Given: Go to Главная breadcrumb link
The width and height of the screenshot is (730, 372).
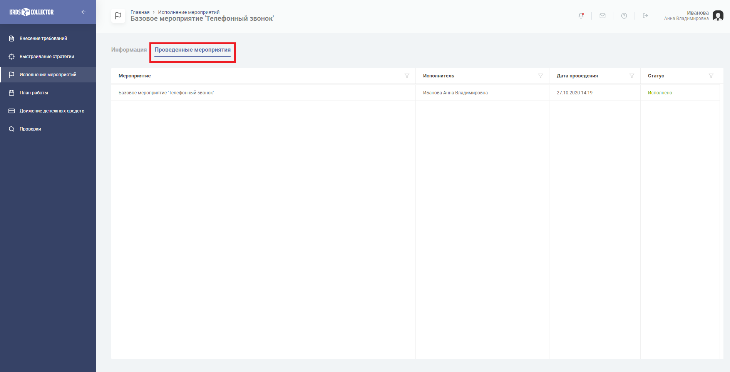Looking at the screenshot, I should (x=140, y=12).
